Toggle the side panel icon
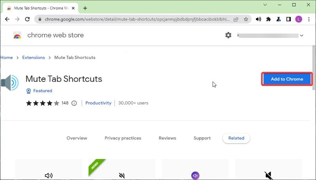The width and height of the screenshot is (316, 180). click(x=289, y=19)
